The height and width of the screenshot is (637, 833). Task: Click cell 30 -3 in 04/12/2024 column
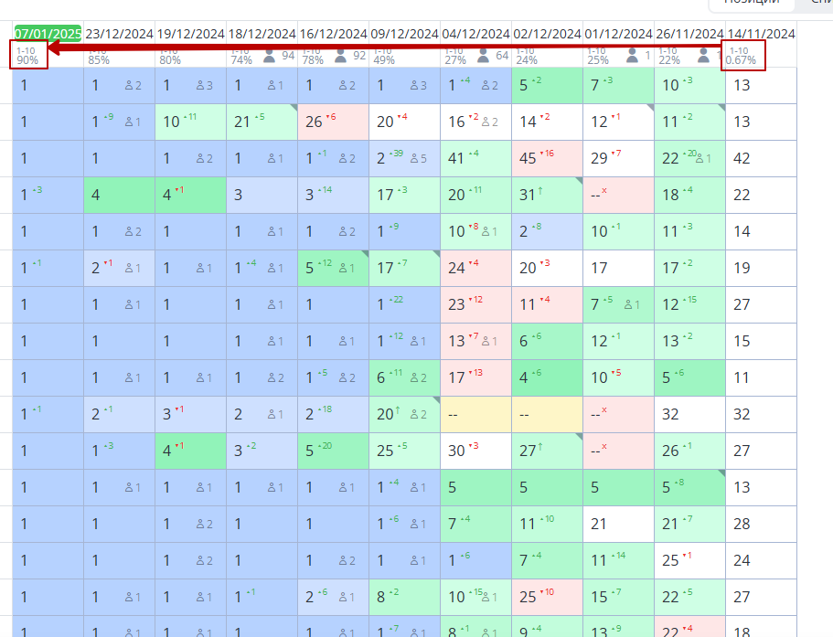[475, 451]
